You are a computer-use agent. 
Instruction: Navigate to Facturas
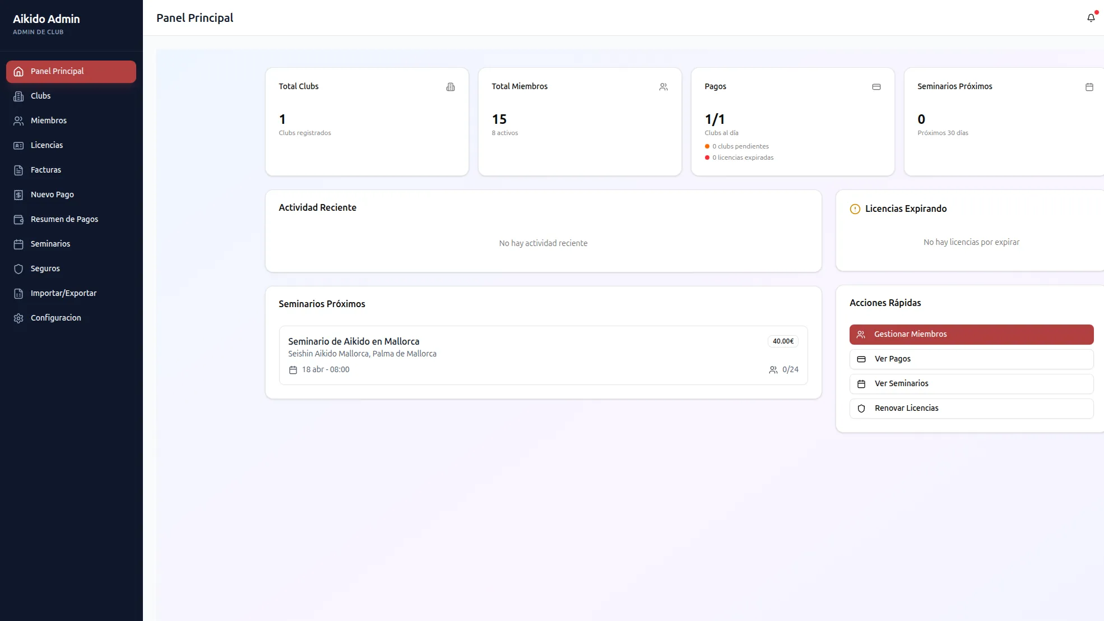click(71, 170)
